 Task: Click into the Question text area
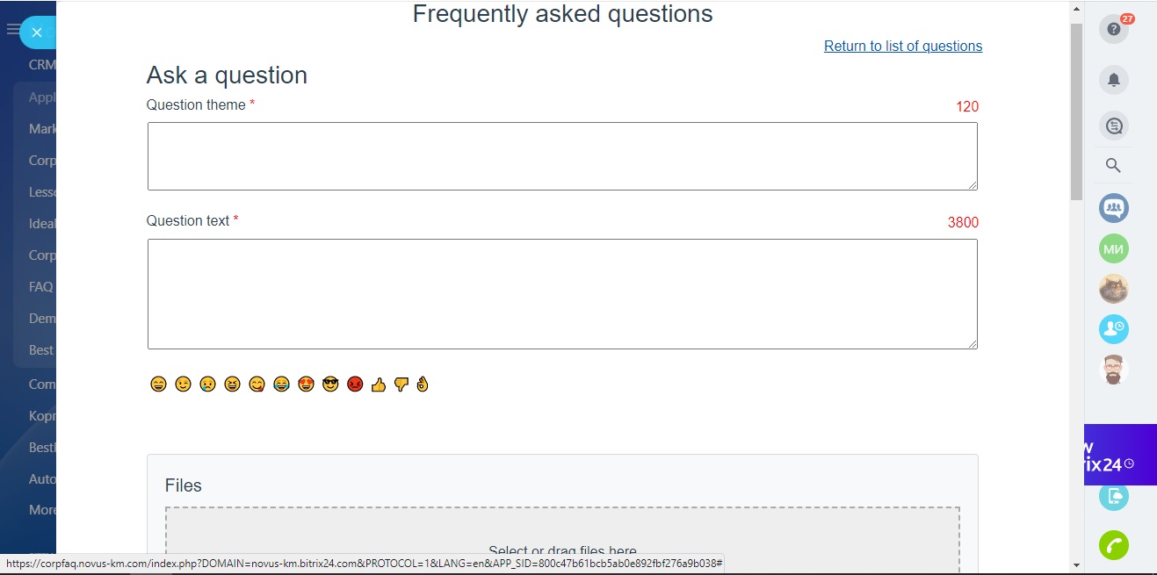[x=562, y=294]
